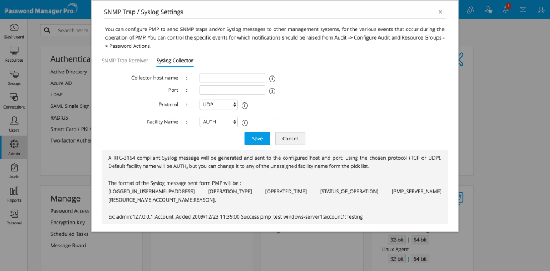The image size is (550, 271).
Task: Select the Syslog Collector tab
Action: [x=175, y=61]
